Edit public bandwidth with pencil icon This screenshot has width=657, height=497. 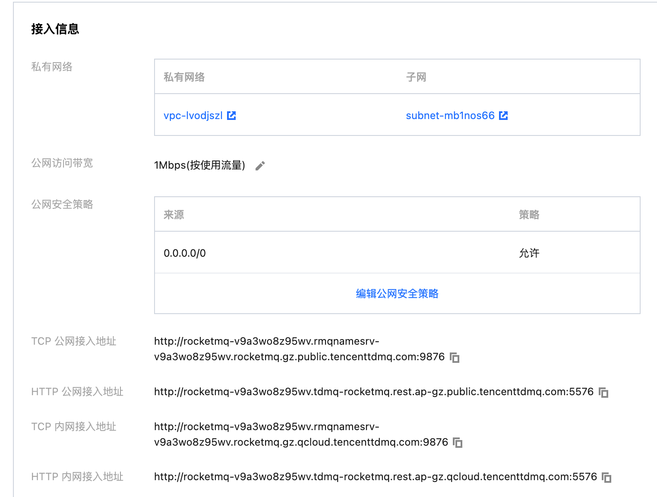[260, 166]
